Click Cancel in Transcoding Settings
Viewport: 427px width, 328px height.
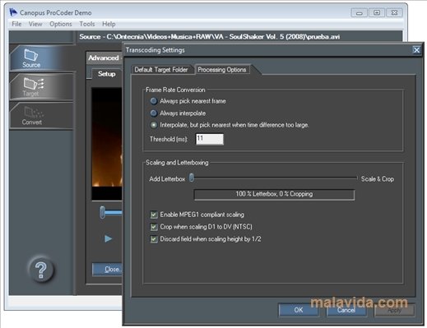(346, 310)
